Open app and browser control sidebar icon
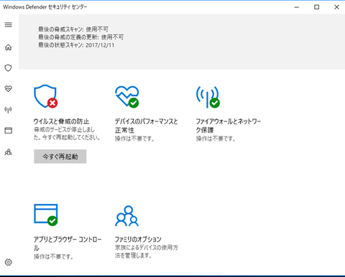The height and width of the screenshot is (277, 345). (x=9, y=131)
